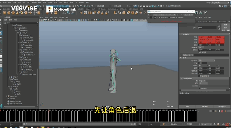Click the lock icon in the status line

tap(70, 6)
